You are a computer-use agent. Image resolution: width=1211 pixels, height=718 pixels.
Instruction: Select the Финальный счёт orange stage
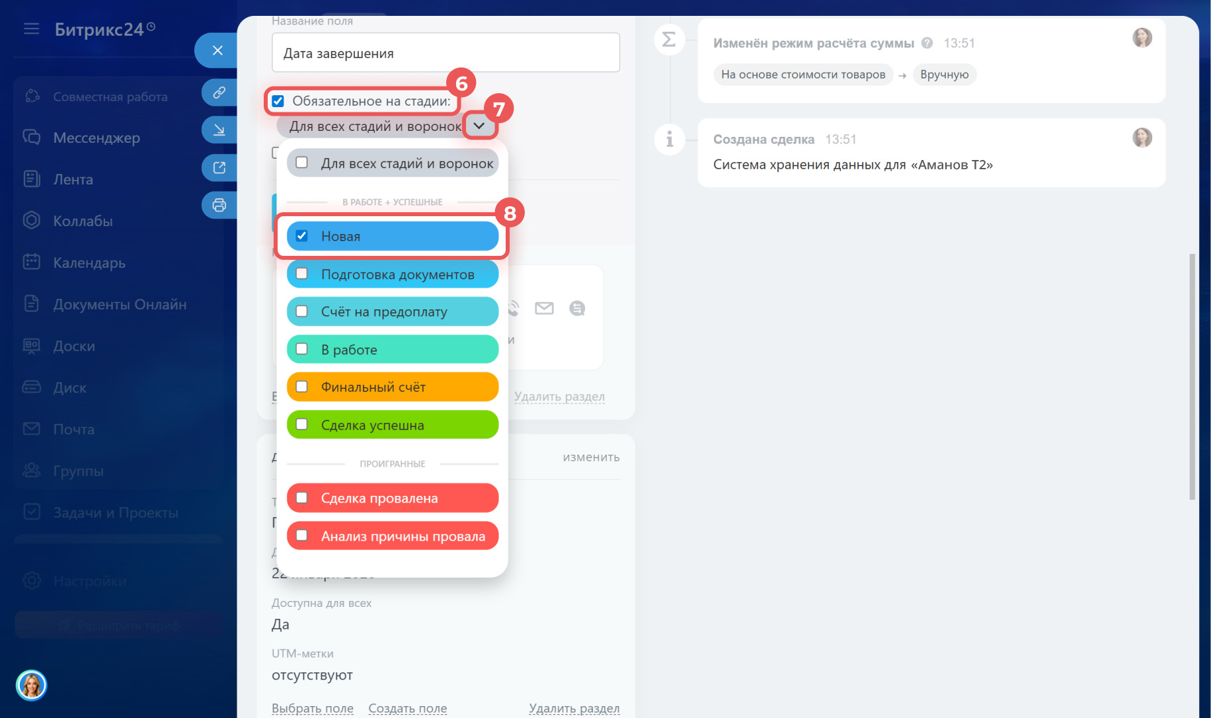(x=392, y=387)
